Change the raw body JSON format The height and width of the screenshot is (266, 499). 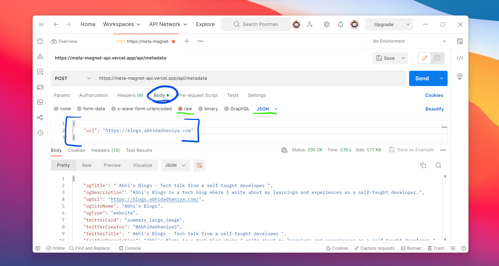(x=267, y=109)
